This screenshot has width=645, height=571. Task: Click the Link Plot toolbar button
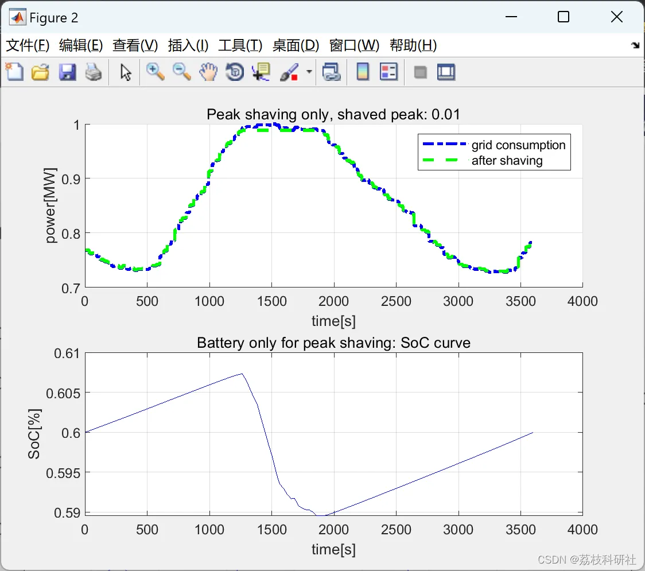pos(332,72)
